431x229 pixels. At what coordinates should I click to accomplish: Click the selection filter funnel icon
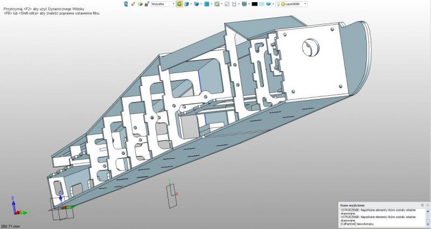coord(145,4)
